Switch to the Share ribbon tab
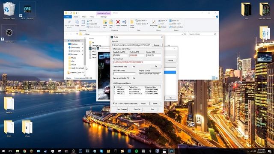274x154 pixels. pyautogui.click(x=84, y=17)
